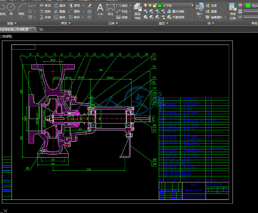This screenshot has width=258, height=213.
Task: Open the Array (阵列) dropdown arrow
Action: pos(83,17)
